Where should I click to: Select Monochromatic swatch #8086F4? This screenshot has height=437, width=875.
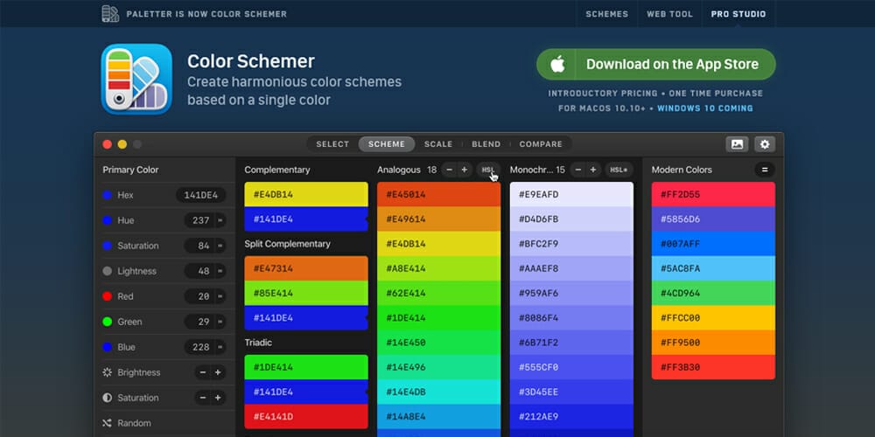[x=571, y=318]
